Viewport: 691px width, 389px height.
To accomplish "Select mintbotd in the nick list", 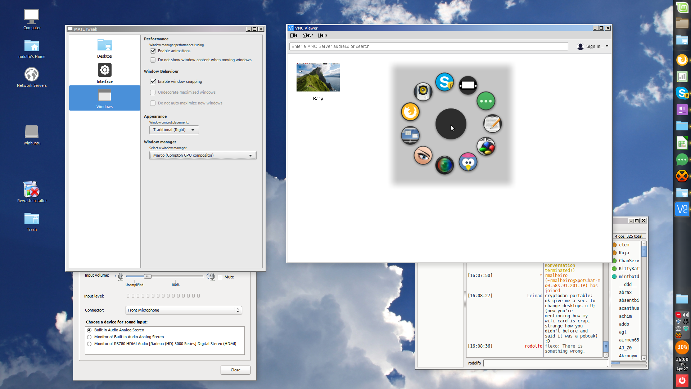I will coord(629,277).
